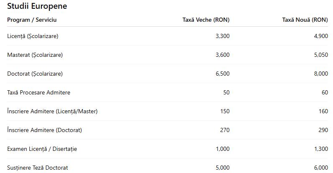The height and width of the screenshot is (173, 333).
Task: Click the Taxă Veche (RON) column header
Action: click(x=206, y=20)
